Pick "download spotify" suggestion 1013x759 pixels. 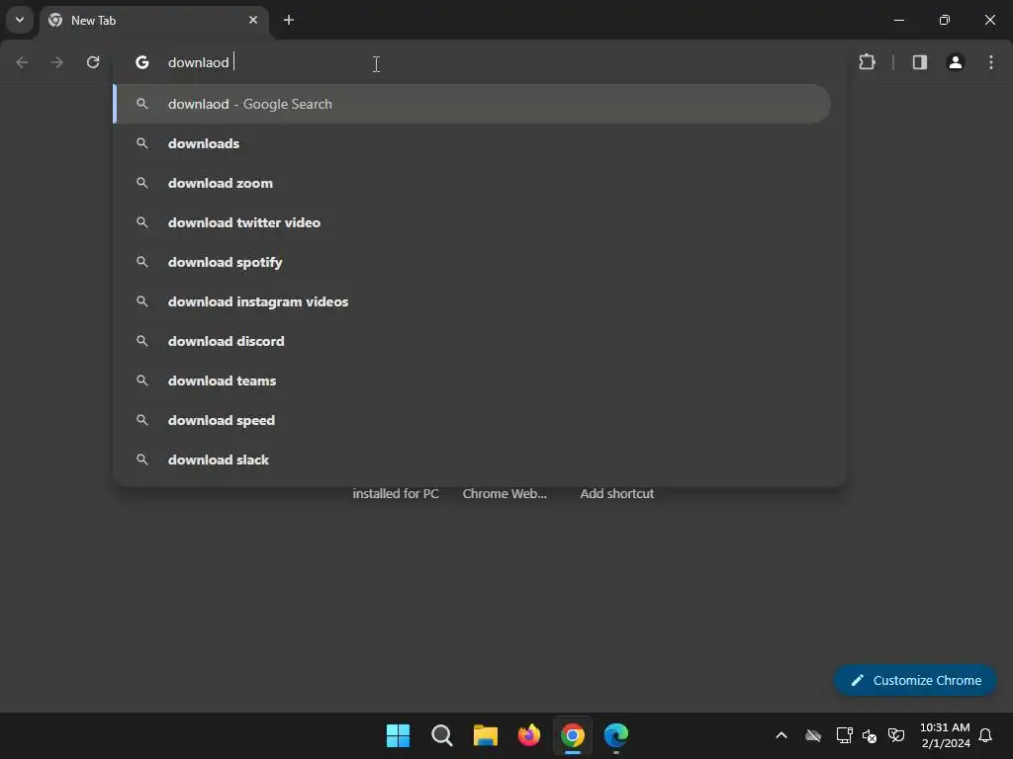pyautogui.click(x=472, y=262)
